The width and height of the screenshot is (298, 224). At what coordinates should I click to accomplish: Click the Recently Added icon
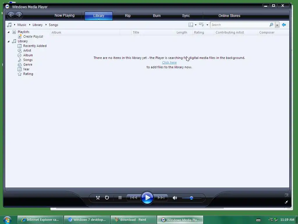(19, 46)
